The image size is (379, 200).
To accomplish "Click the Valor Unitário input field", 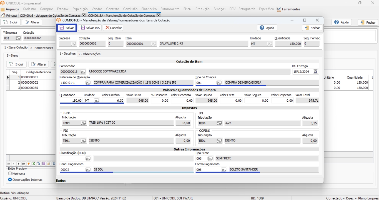I will click(x=113, y=101).
